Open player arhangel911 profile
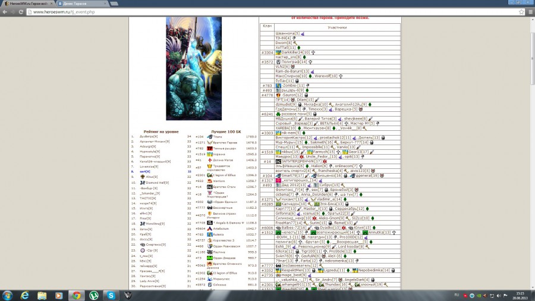Image resolution: width=535 pixels, height=301 pixels. pos(296,284)
